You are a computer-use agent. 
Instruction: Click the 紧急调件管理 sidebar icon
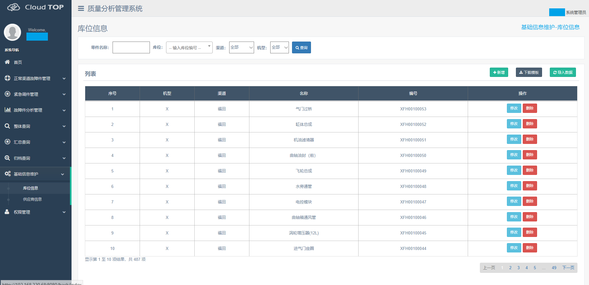pos(7,94)
